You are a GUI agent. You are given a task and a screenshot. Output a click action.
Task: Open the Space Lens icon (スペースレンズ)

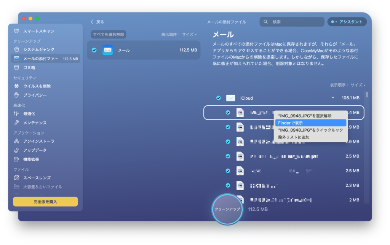(16, 178)
